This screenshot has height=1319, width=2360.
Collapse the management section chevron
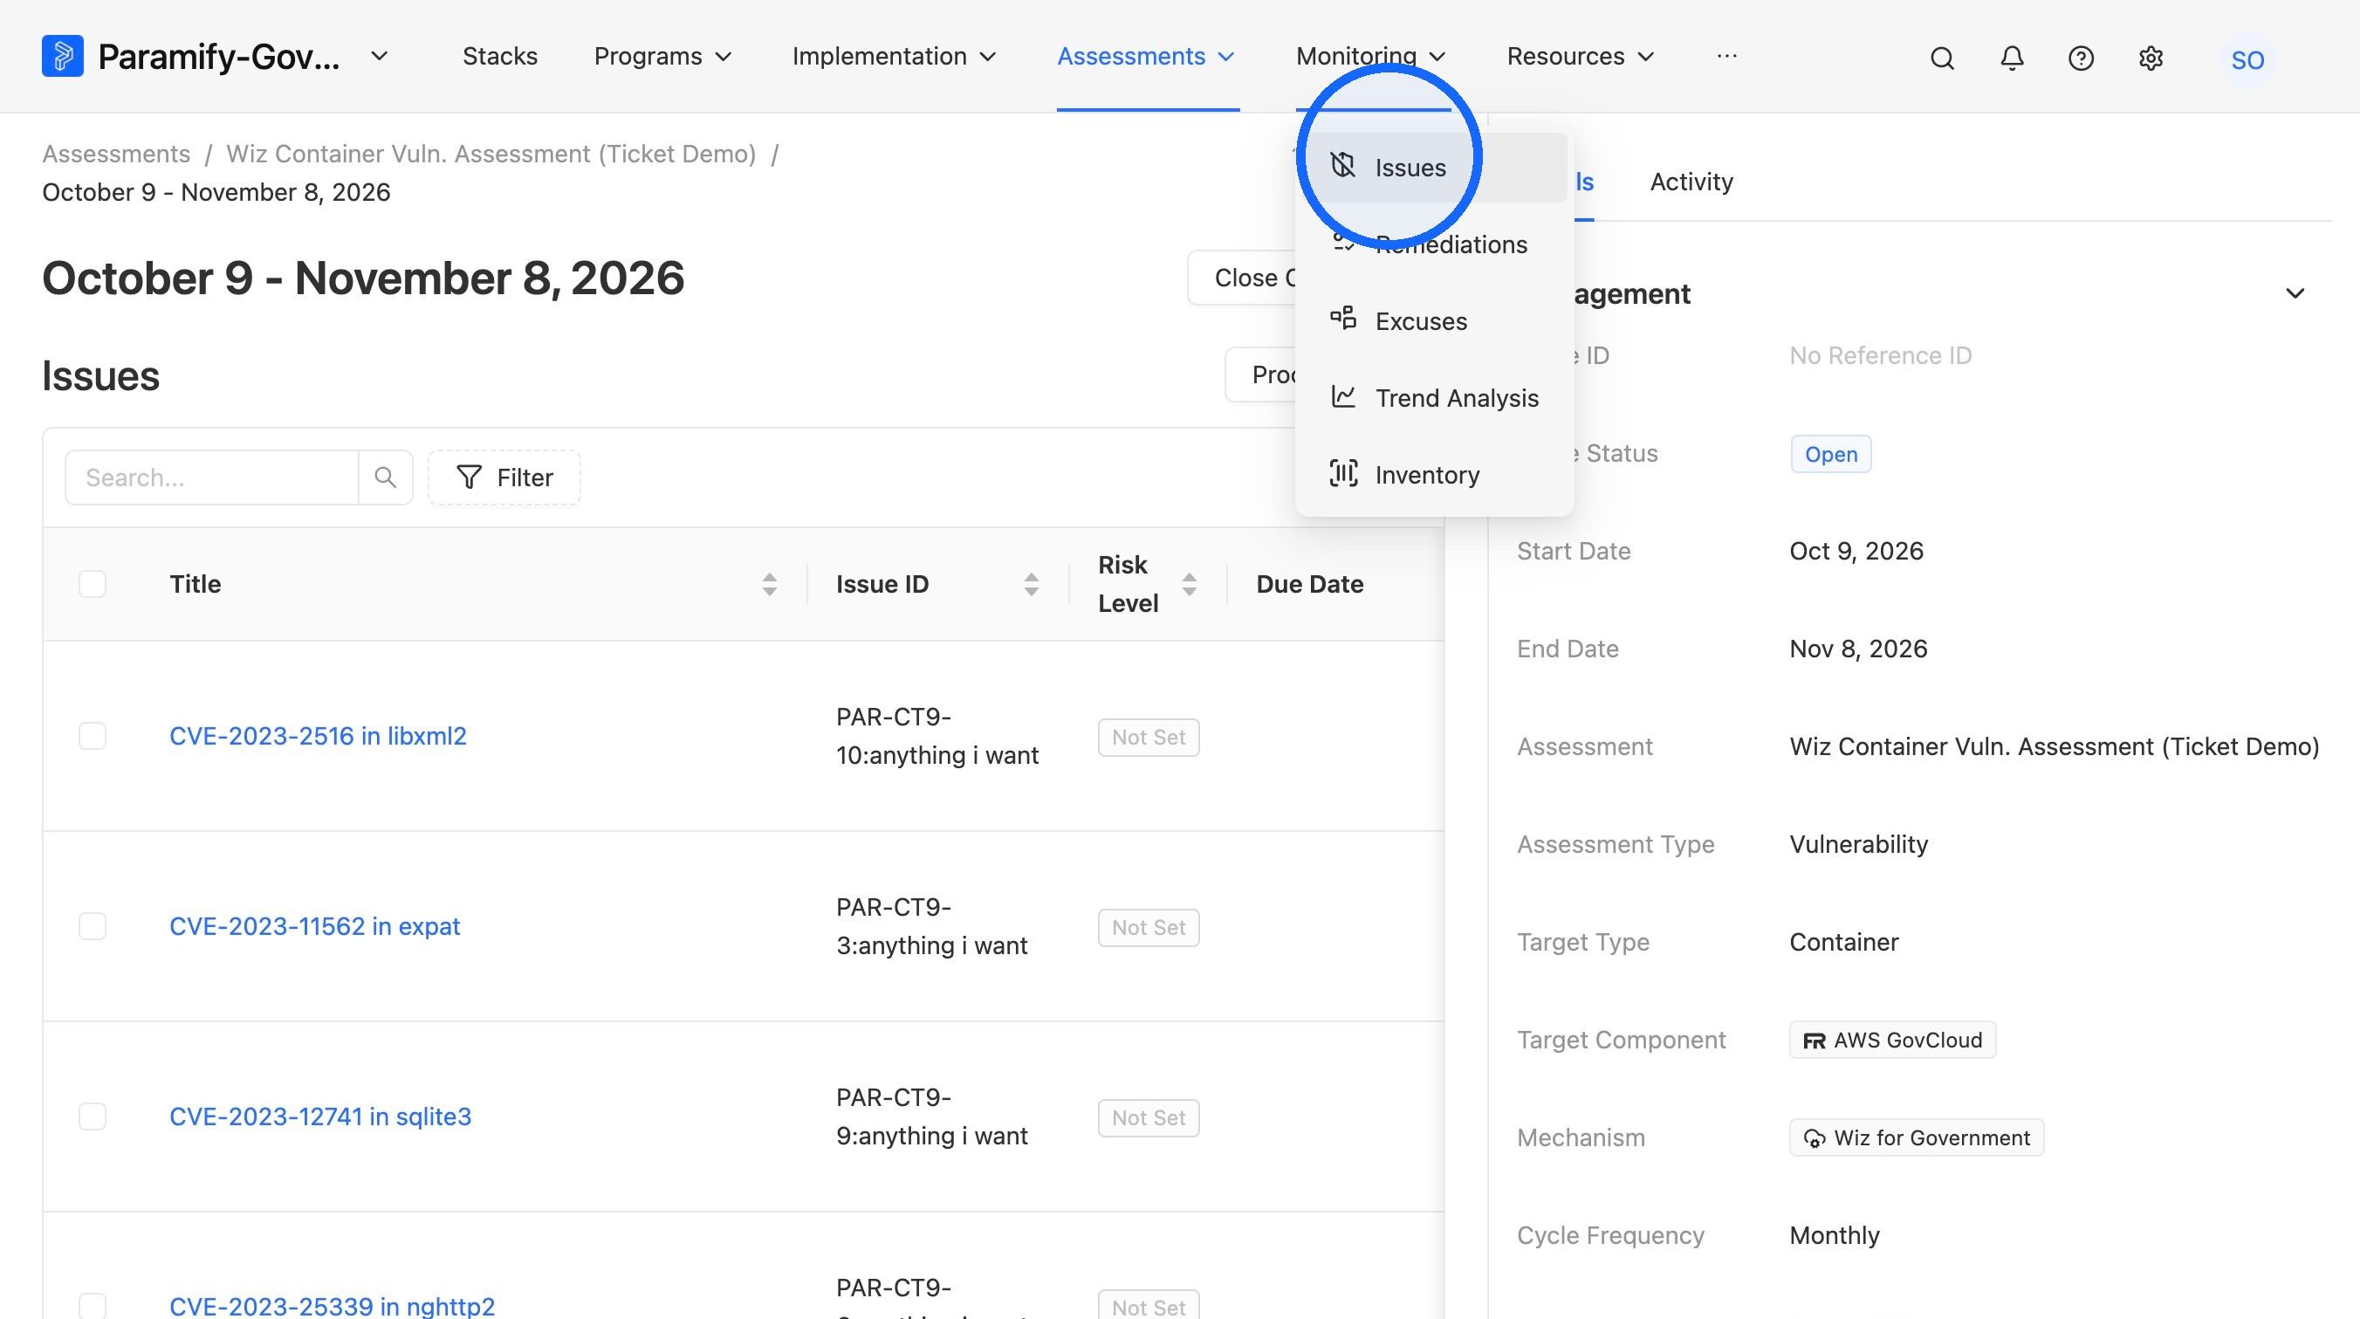pyautogui.click(x=2295, y=293)
